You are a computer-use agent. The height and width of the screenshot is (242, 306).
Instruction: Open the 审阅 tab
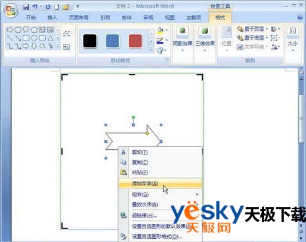(x=148, y=17)
